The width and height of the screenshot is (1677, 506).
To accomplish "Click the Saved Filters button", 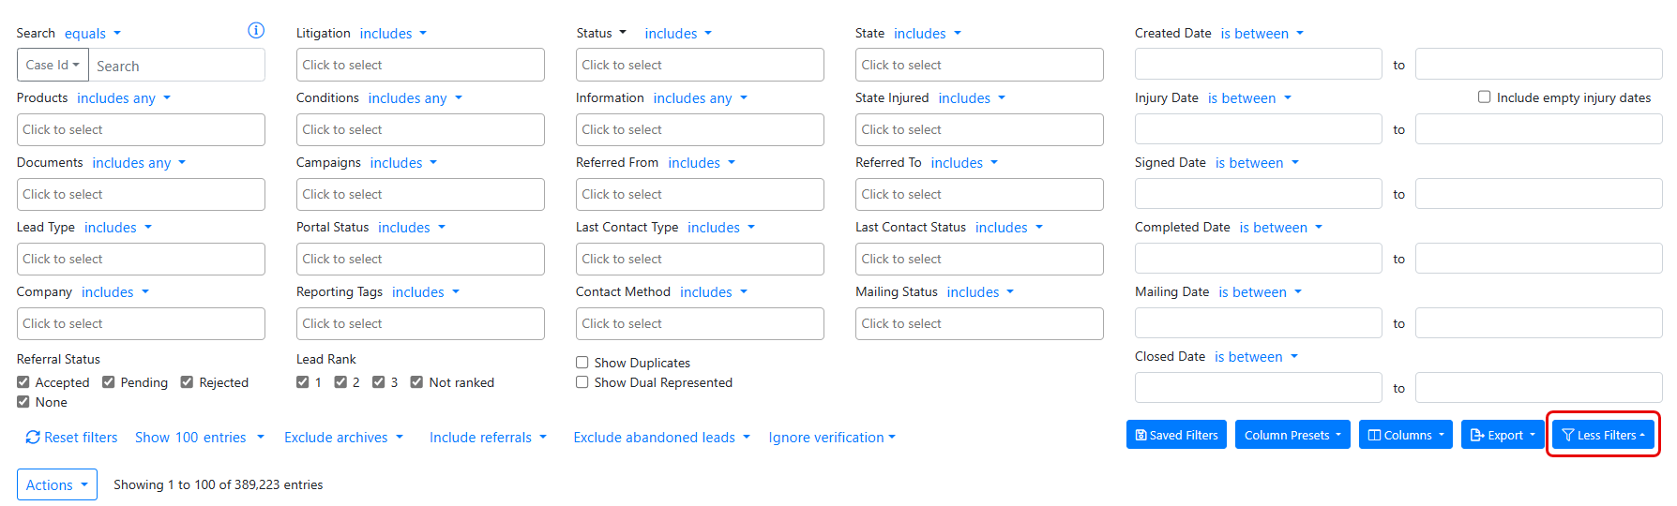I will tap(1176, 435).
